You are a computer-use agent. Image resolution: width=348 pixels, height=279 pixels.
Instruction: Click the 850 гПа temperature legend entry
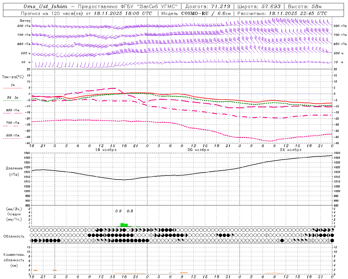pyautogui.click(x=13, y=110)
